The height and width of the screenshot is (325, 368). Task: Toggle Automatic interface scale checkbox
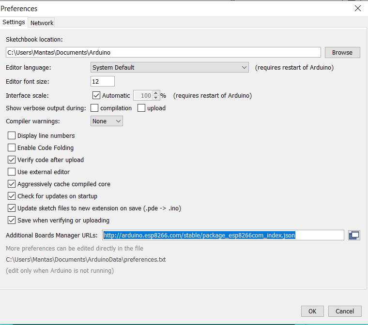[96, 95]
